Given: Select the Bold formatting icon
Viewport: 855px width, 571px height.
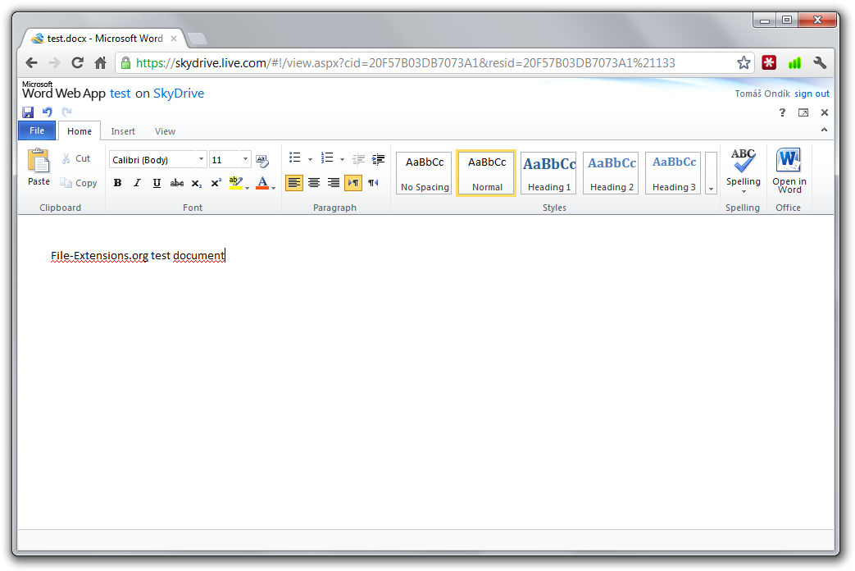Looking at the screenshot, I should tap(117, 183).
